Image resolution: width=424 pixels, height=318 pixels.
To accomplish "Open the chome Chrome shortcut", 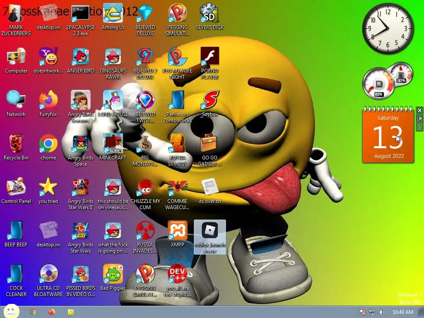I will (48, 147).
